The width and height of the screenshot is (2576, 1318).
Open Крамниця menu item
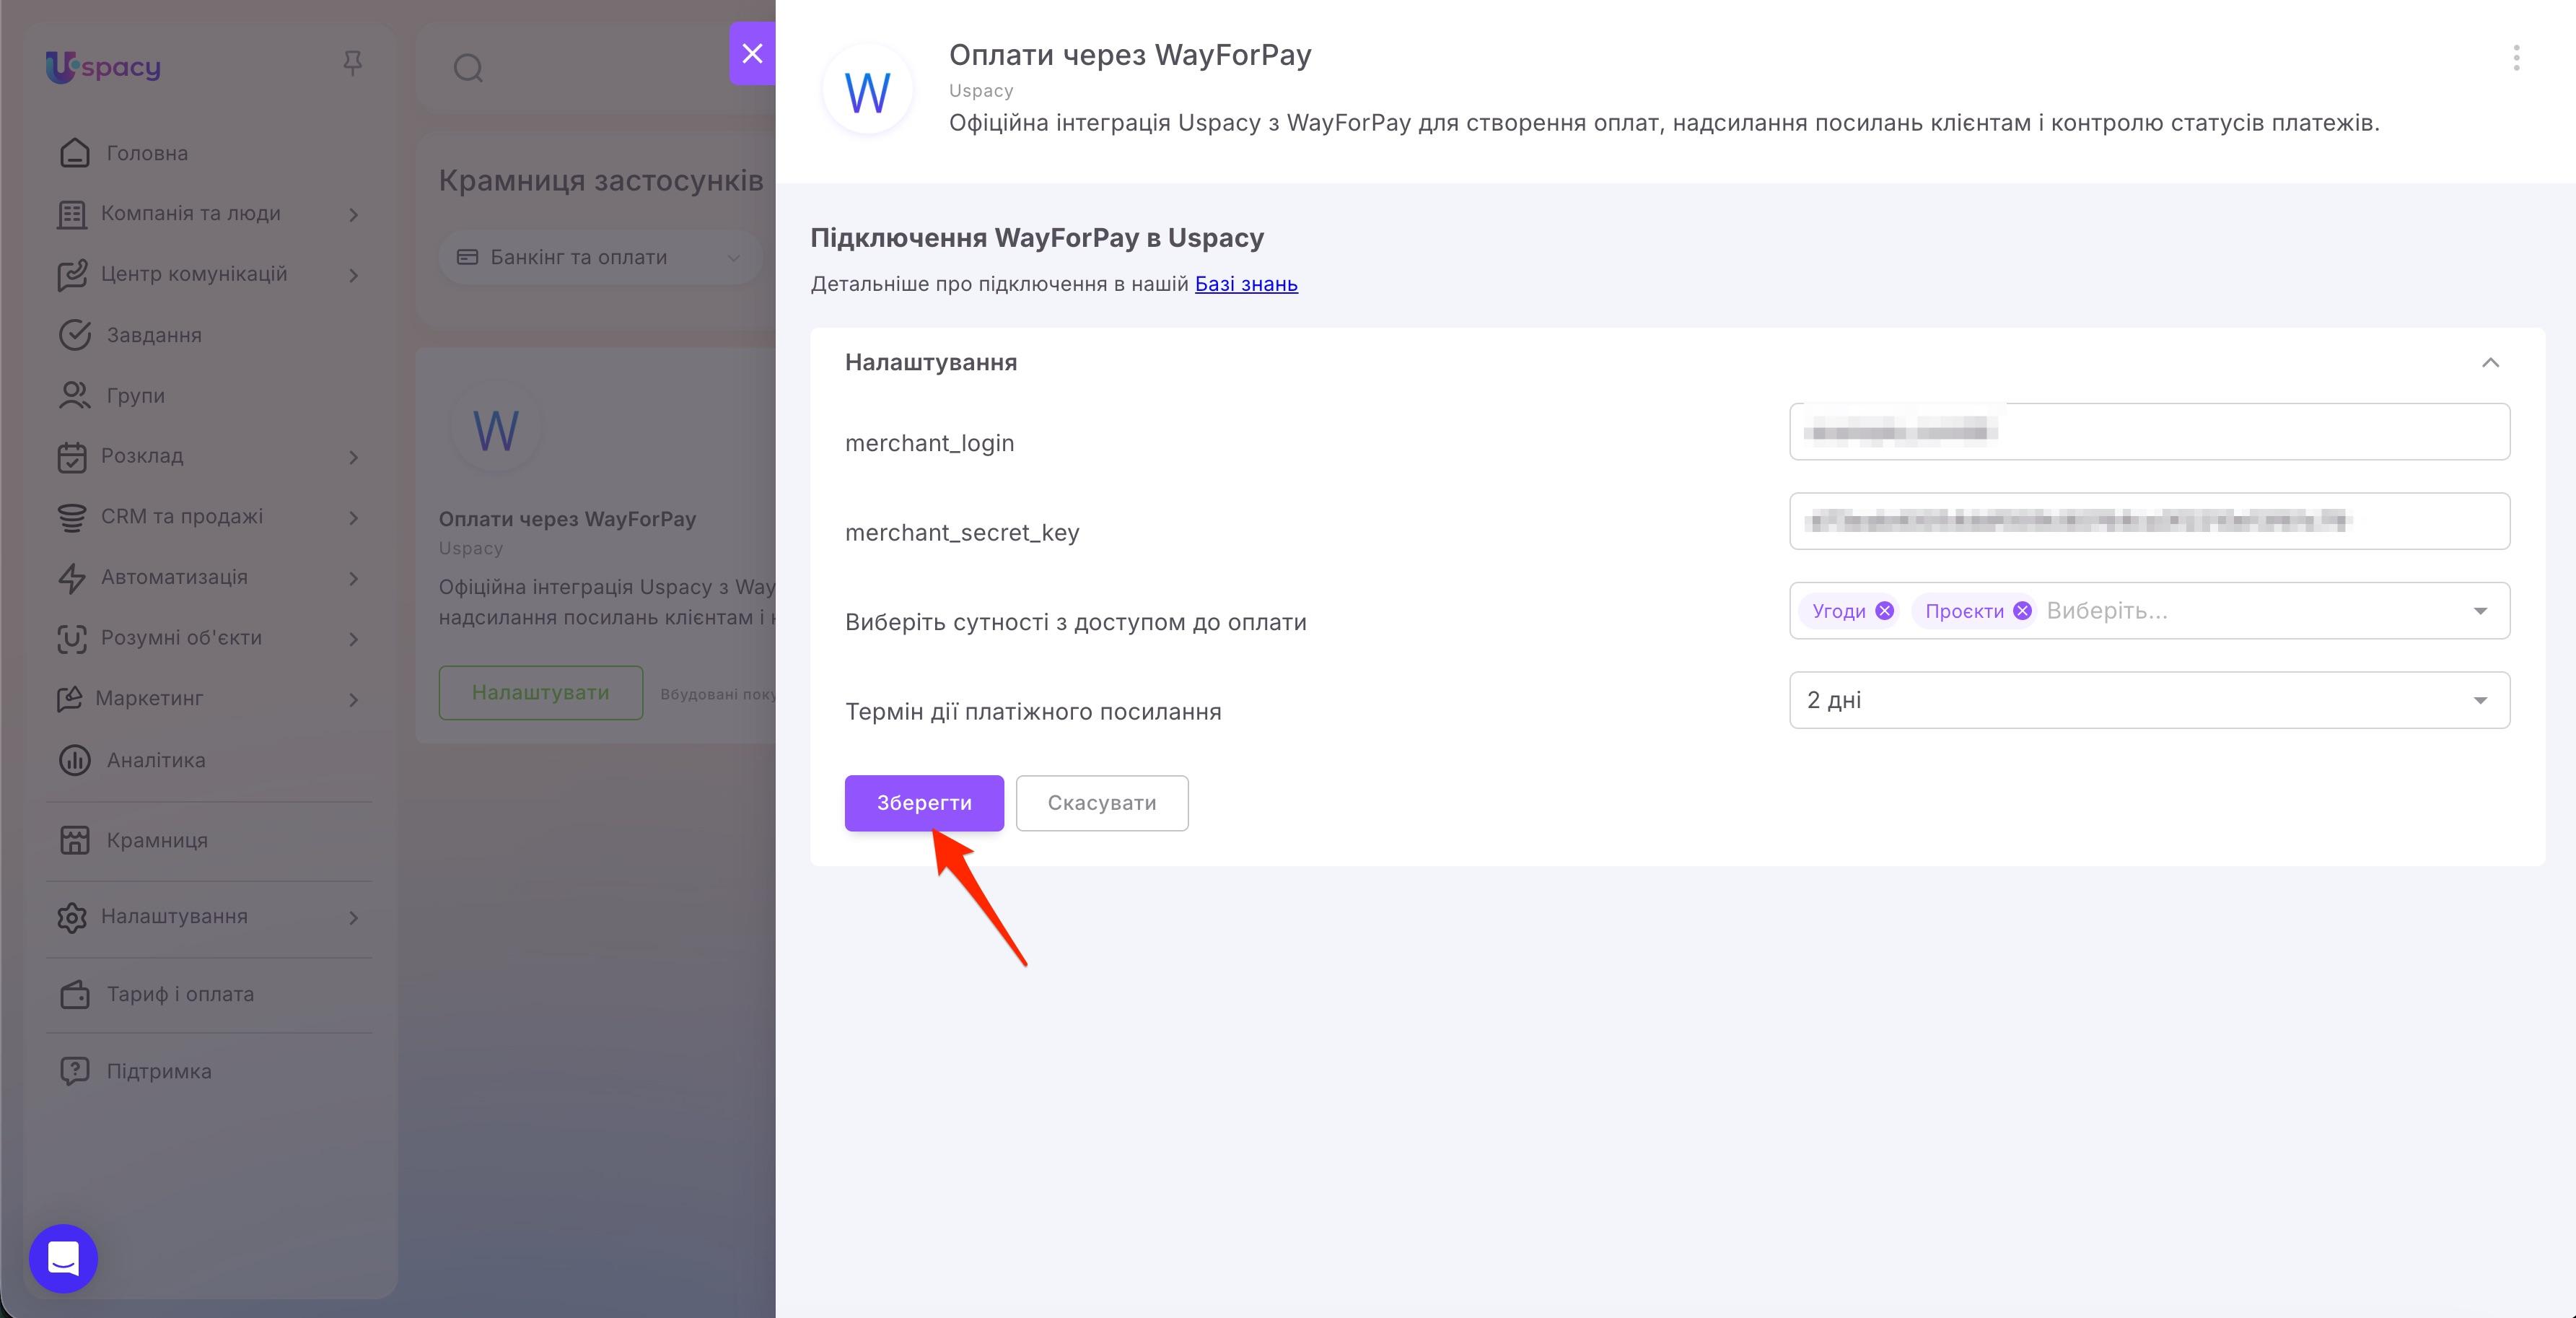pos(157,840)
